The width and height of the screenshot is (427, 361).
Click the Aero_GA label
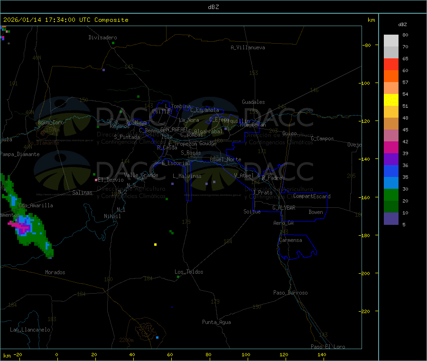[x=284, y=223]
